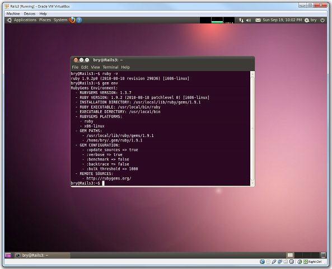Close the Oracle VM VirtualBox window

pos(321,5)
